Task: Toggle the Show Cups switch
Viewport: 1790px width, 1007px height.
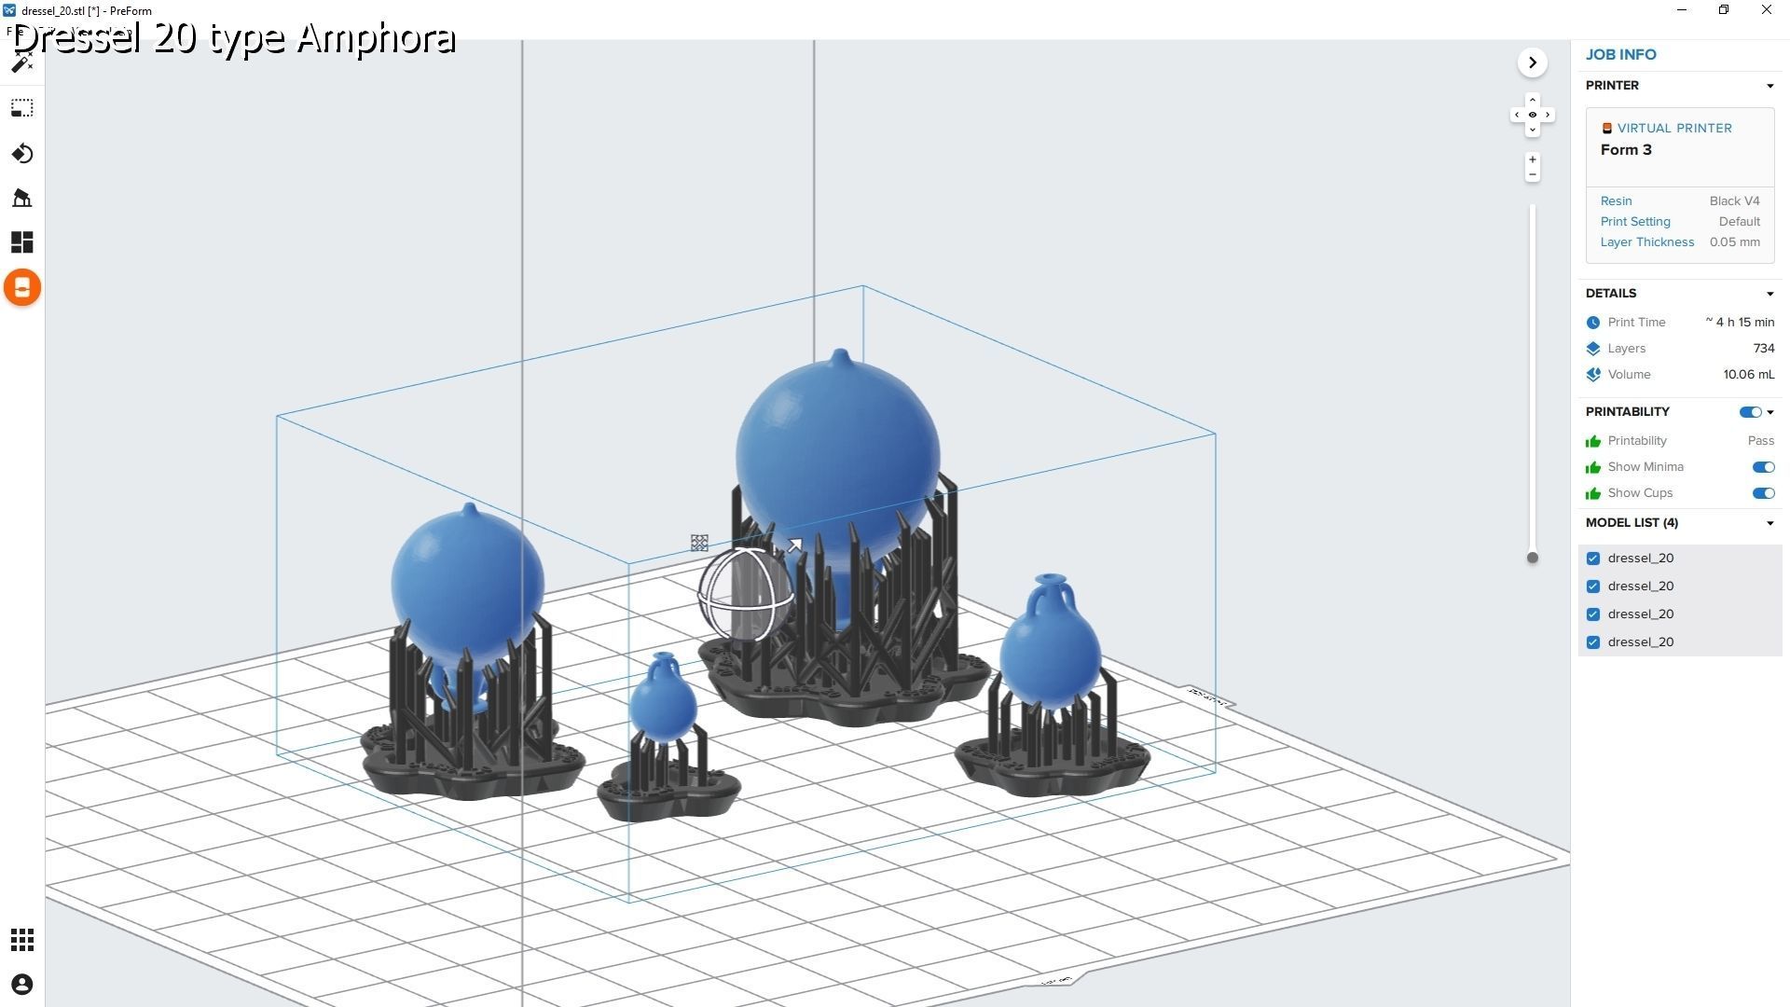Action: (x=1763, y=493)
